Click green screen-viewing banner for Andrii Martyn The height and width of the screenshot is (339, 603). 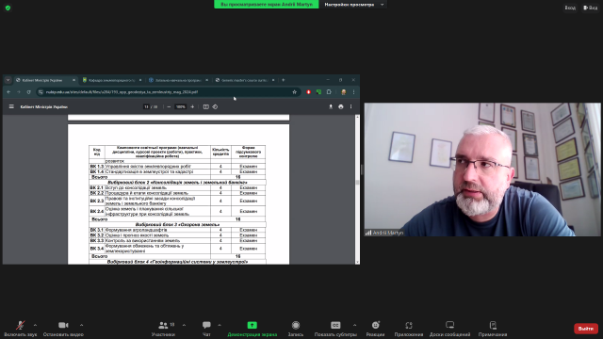(x=266, y=5)
